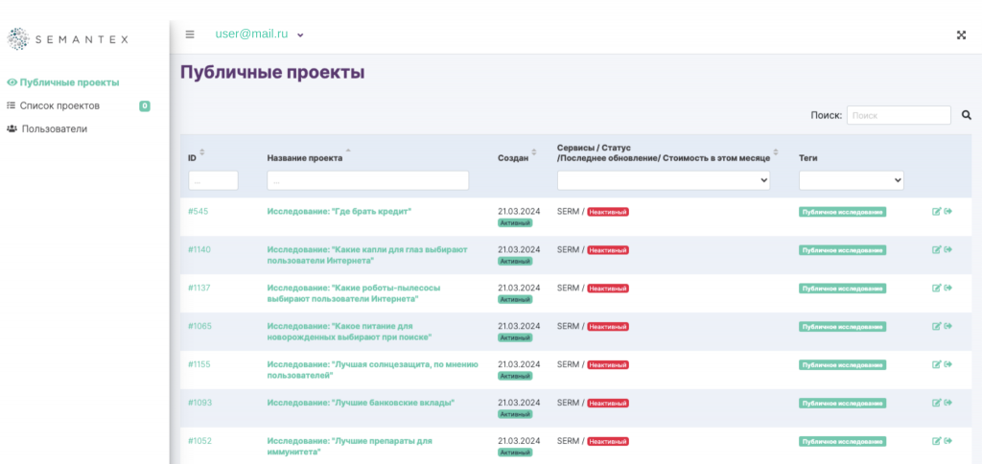Click Неактивный badge in row #545
The height and width of the screenshot is (464, 982).
click(607, 212)
